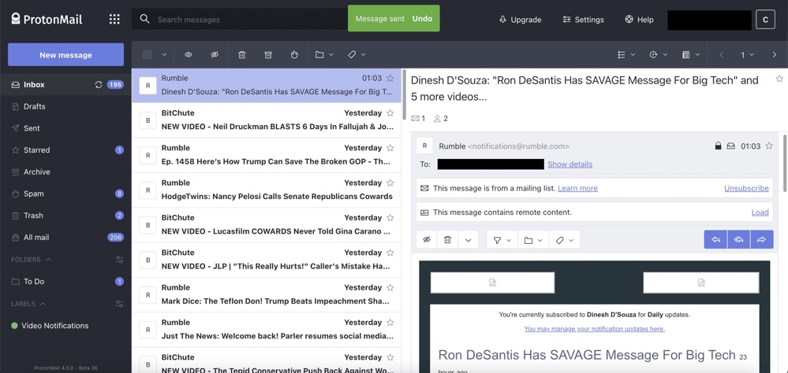The image size is (788, 373).
Task: Forward the Rumble message
Action: tap(762, 240)
